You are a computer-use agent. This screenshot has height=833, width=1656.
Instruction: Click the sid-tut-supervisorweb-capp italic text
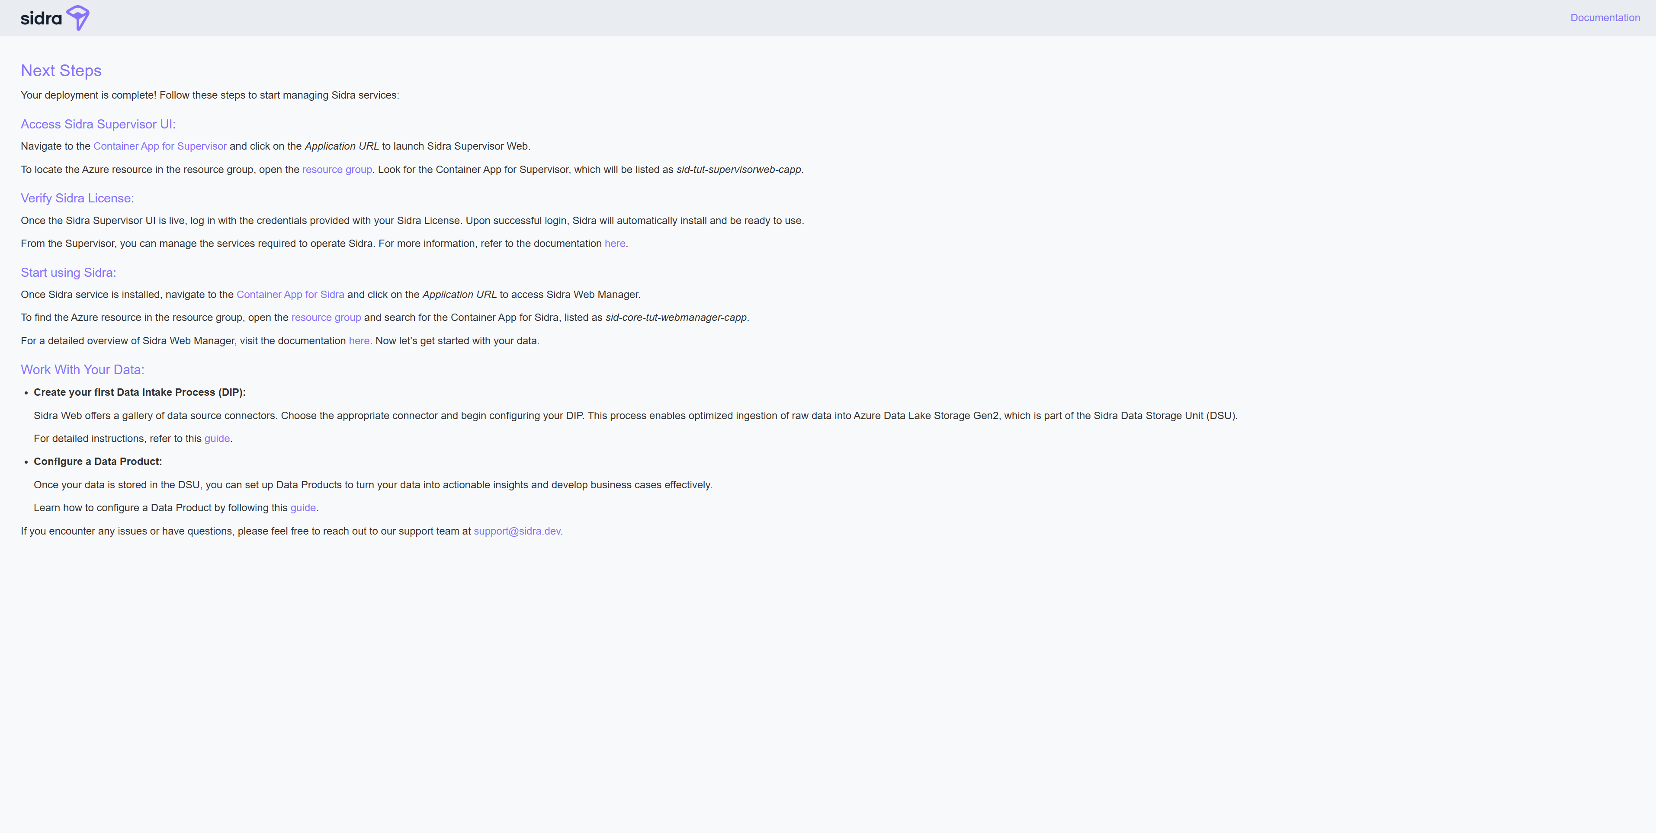click(738, 170)
